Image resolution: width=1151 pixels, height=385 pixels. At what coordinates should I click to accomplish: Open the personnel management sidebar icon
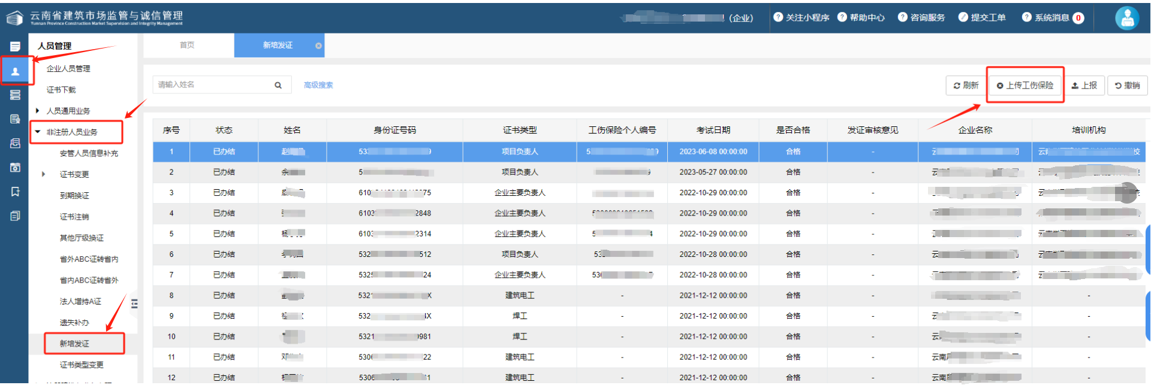coord(15,71)
